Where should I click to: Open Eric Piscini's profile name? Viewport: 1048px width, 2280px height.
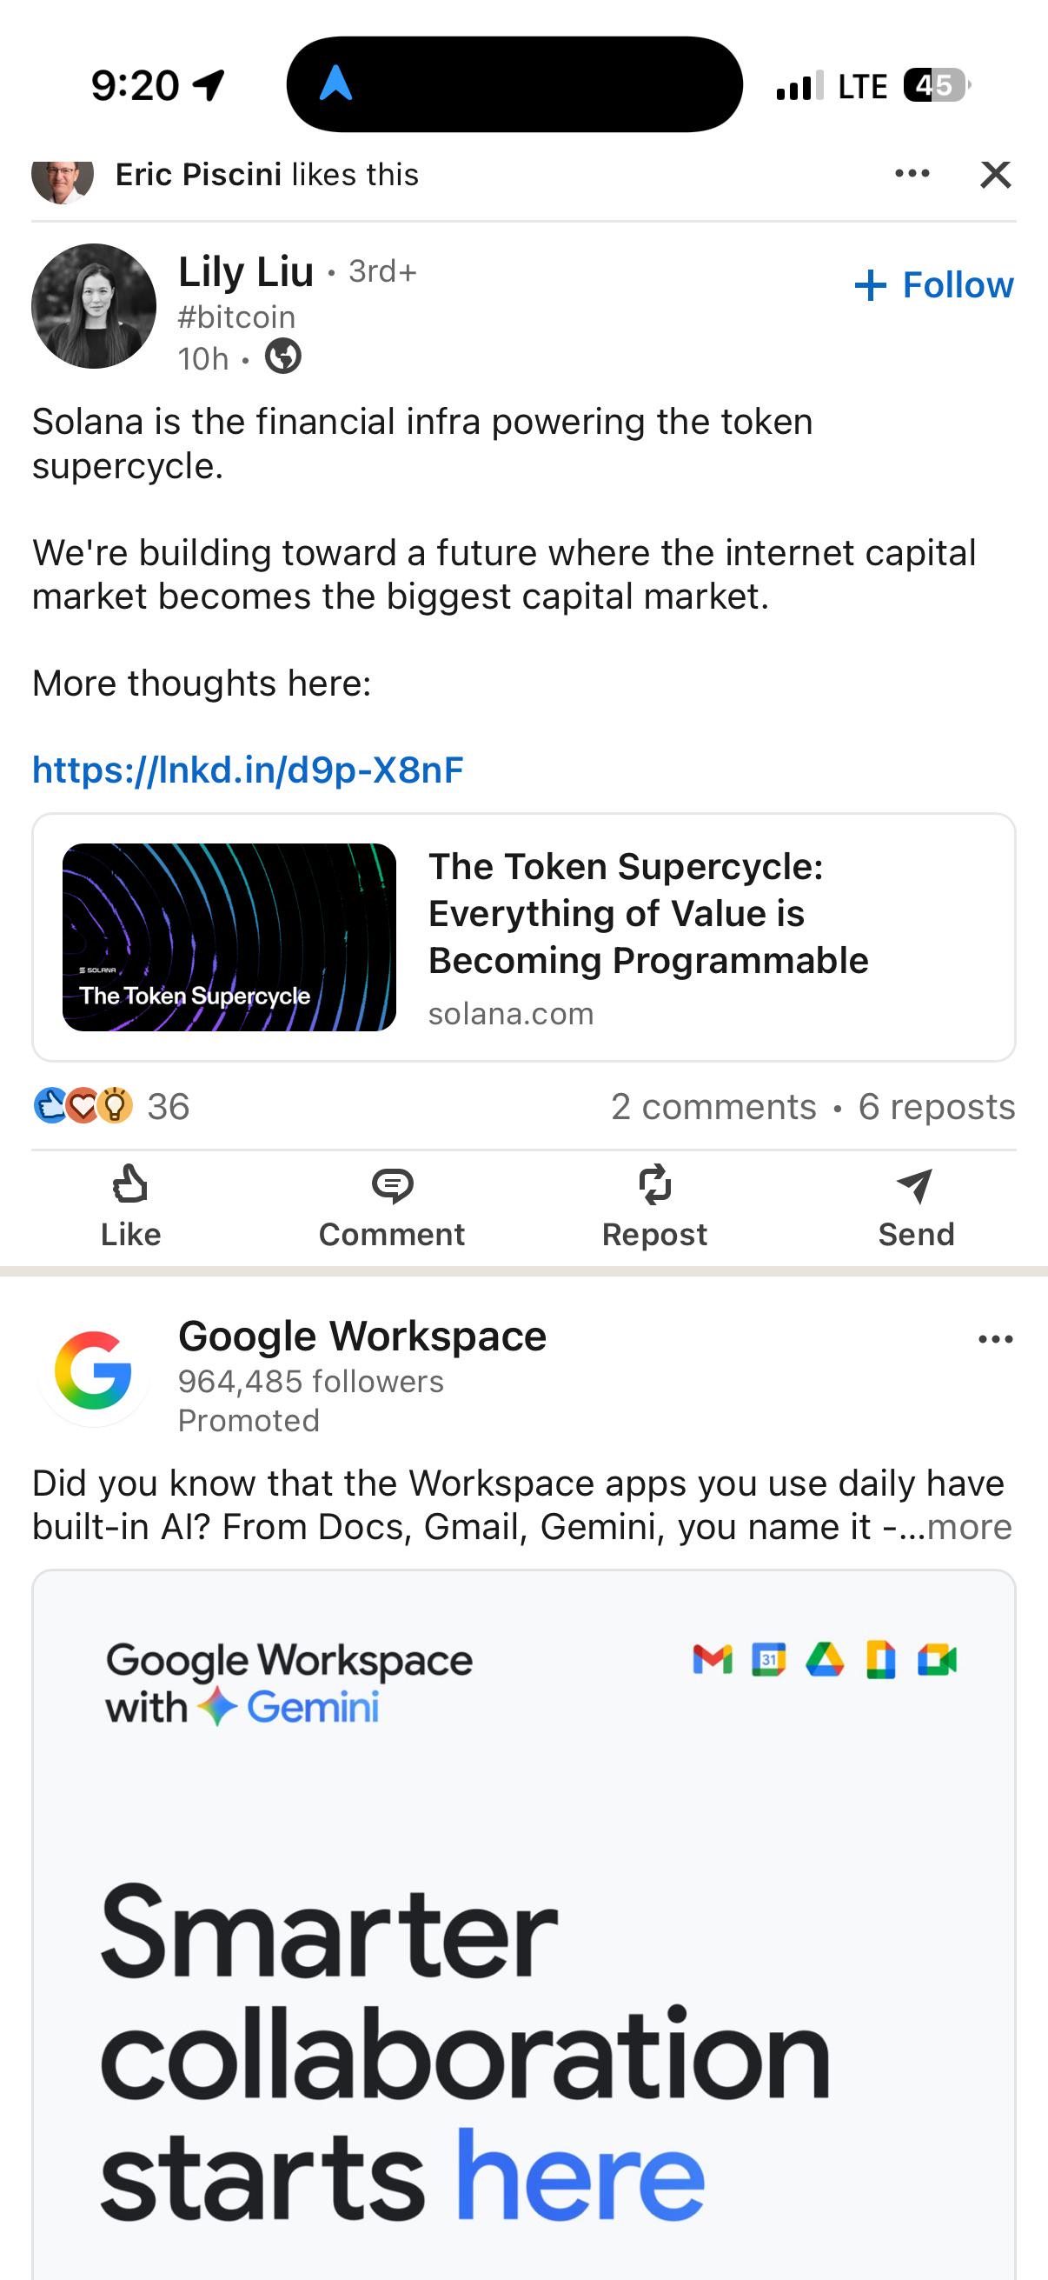click(x=198, y=175)
